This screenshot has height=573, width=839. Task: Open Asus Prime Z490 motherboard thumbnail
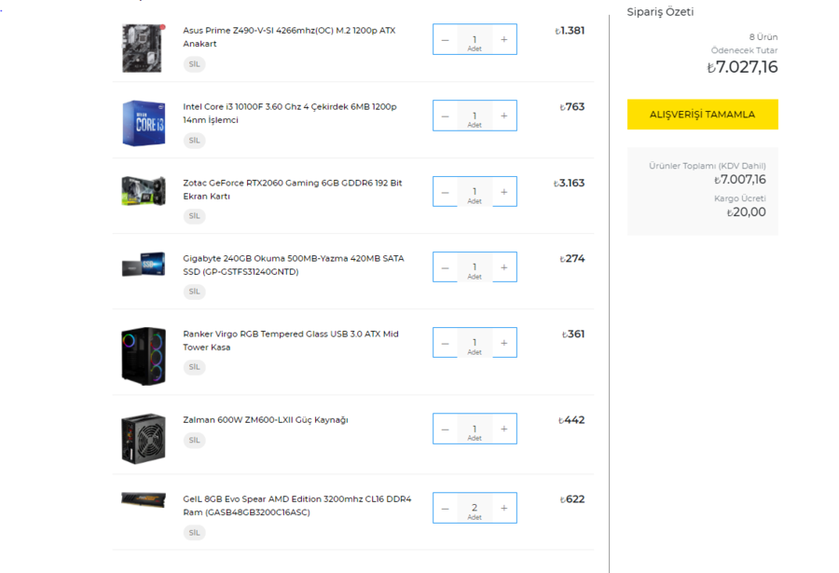pos(143,48)
